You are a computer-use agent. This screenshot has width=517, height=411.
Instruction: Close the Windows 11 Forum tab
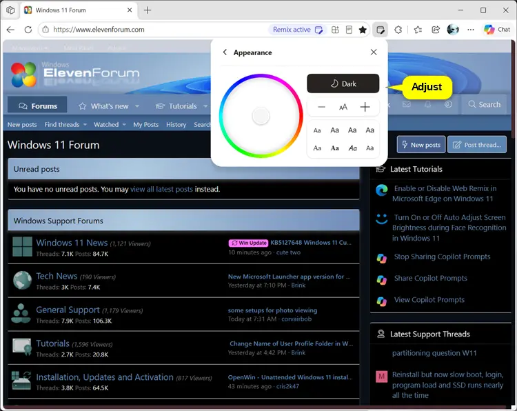point(130,10)
